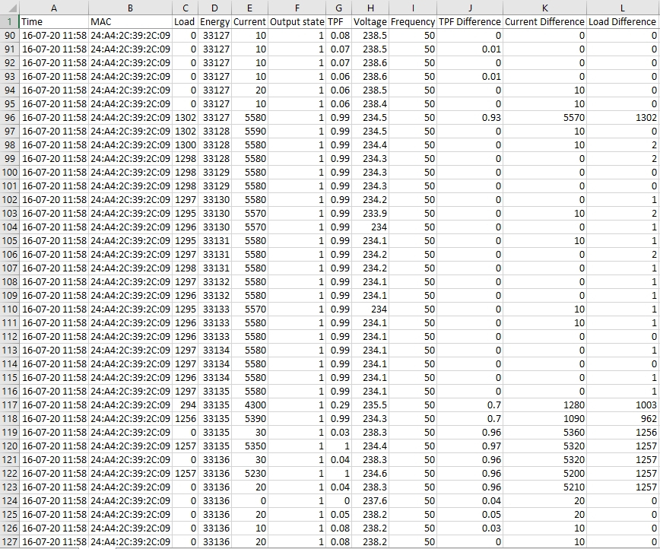
Task: Click Current Difference 5210 in row 123
Action: point(544,487)
